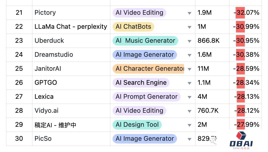This screenshot has width=268, height=152.
Task: Click the traffic value "1.9M"
Action: [x=204, y=13]
